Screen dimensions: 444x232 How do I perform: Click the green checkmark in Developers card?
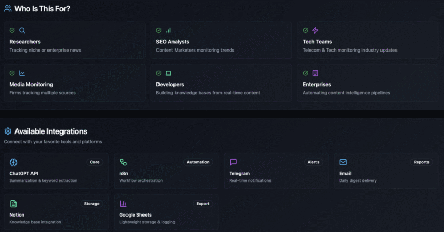click(158, 73)
